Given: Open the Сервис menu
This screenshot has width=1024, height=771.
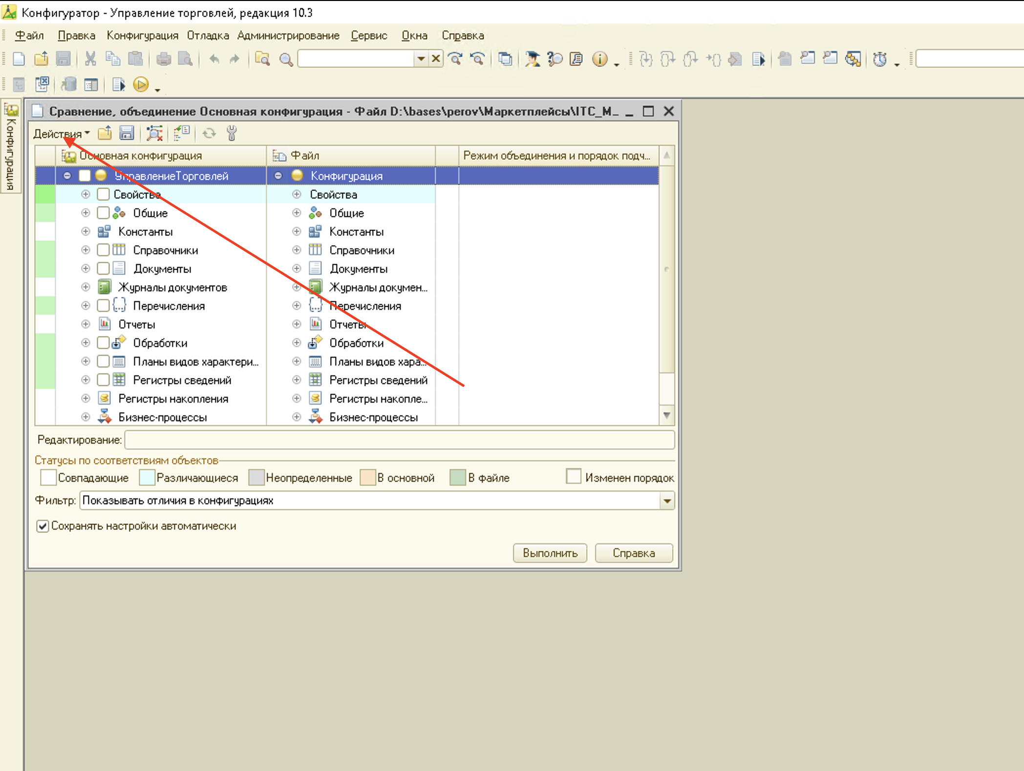Looking at the screenshot, I should click(x=369, y=36).
